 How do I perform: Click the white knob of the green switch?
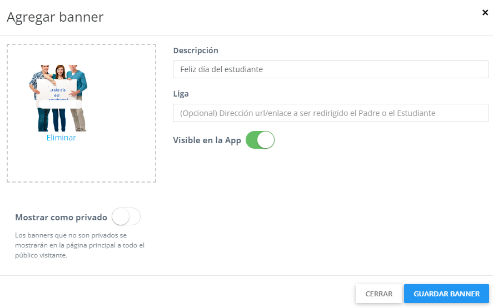[x=266, y=140]
